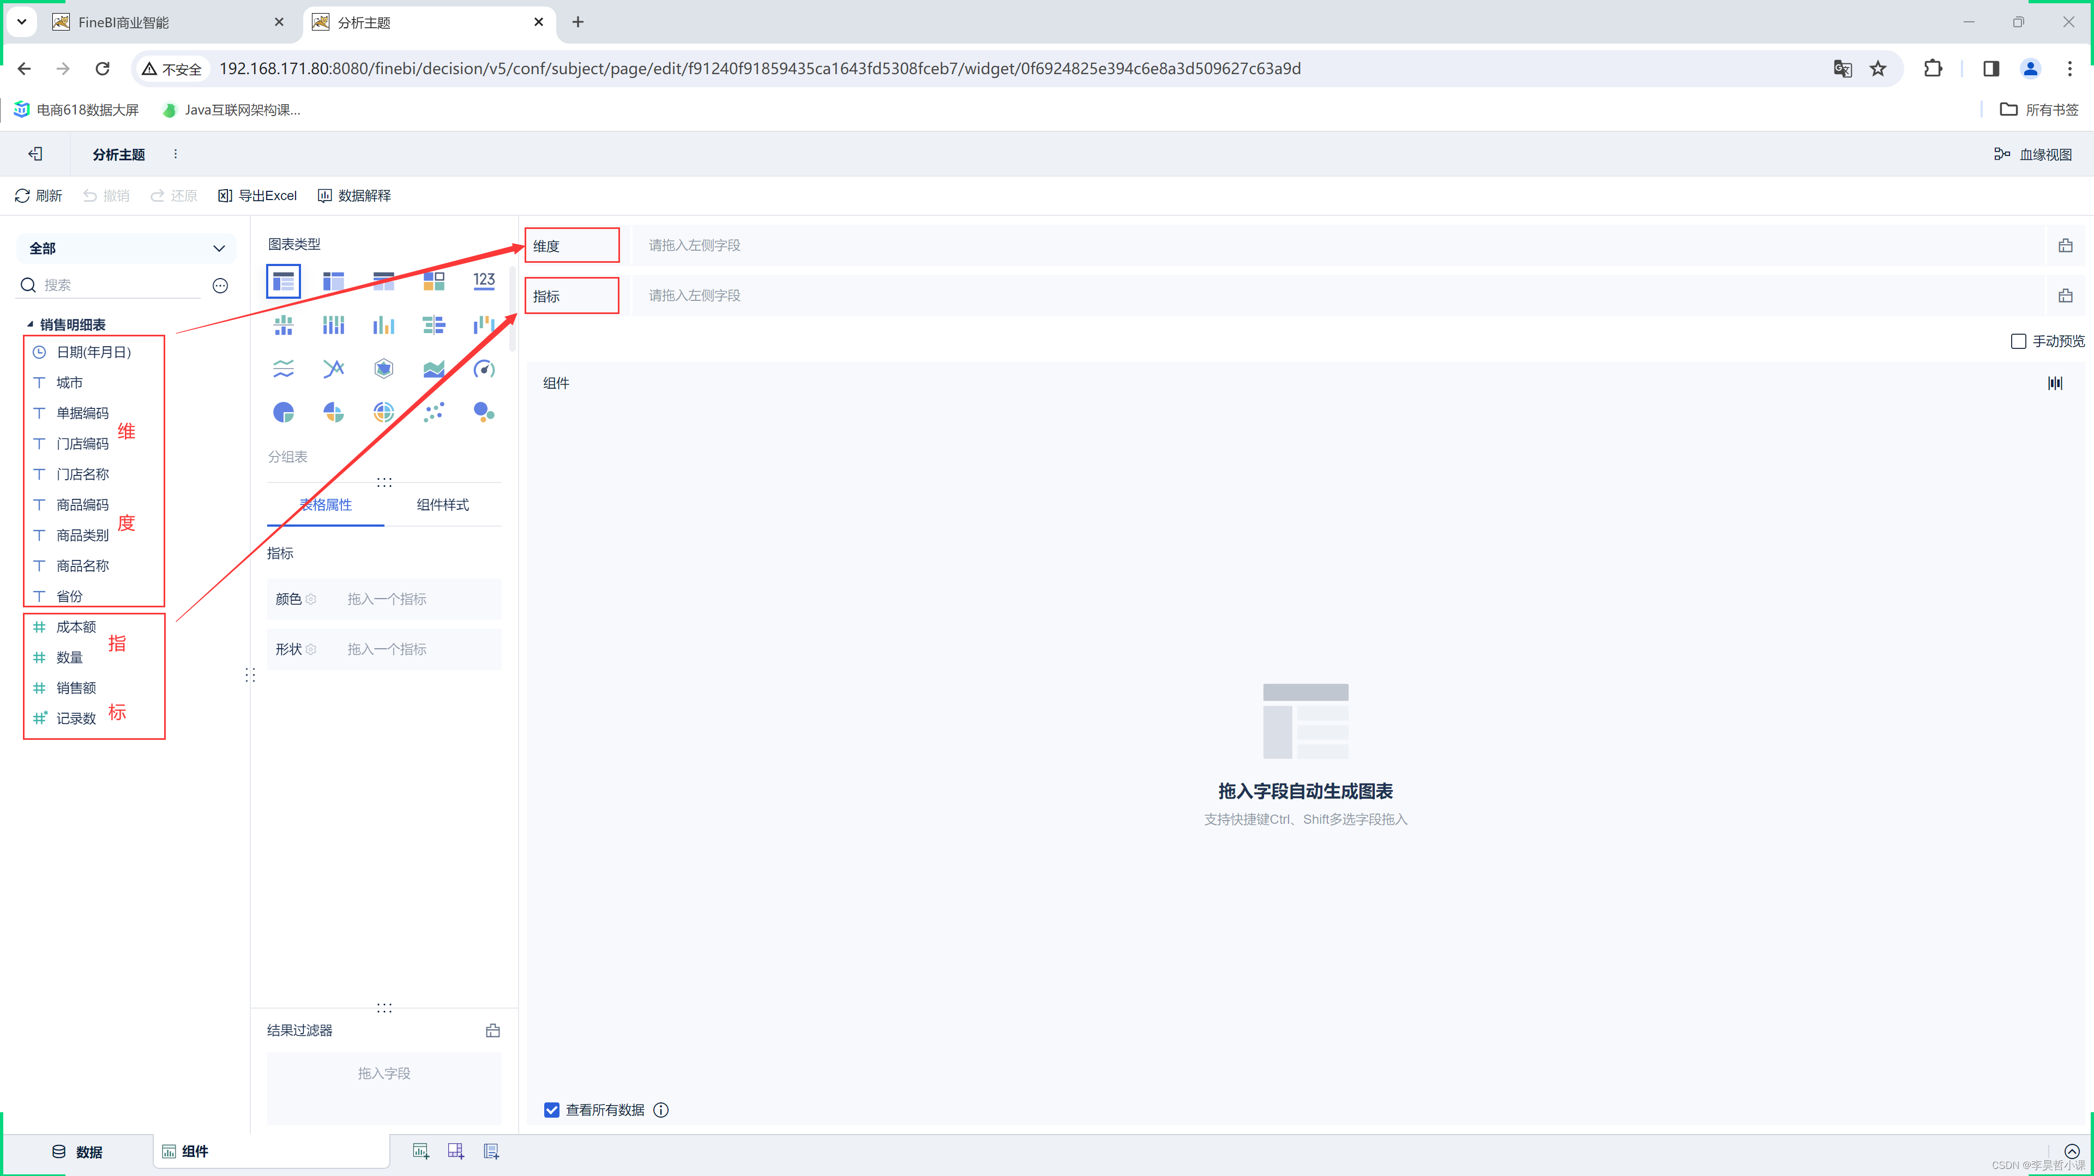Open the 血缘视图 lineage view

click(x=2032, y=154)
